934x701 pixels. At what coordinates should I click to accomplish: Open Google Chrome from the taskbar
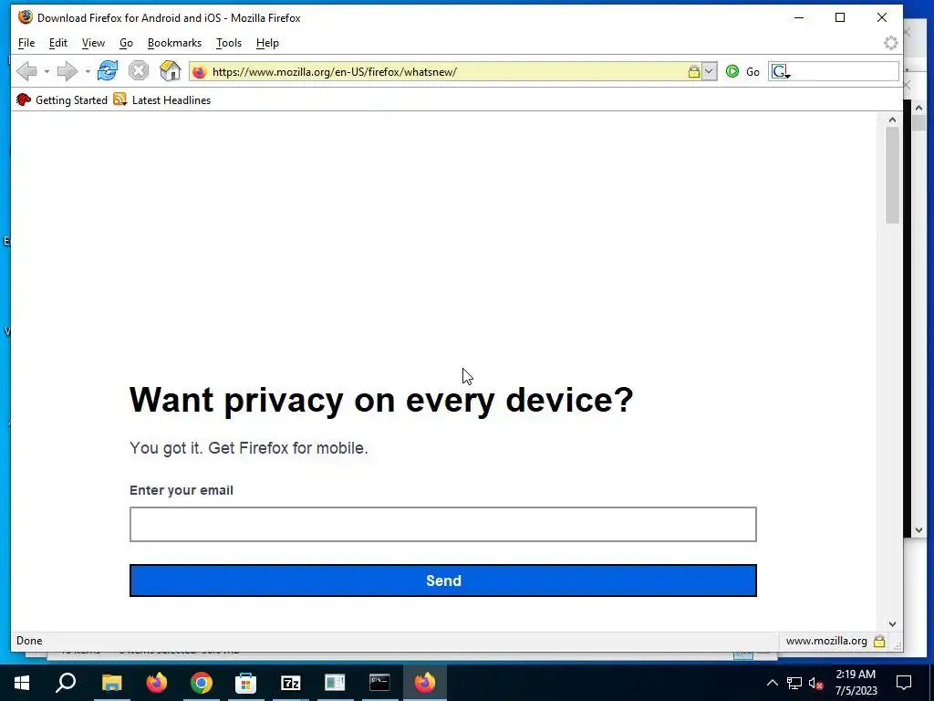point(202,683)
